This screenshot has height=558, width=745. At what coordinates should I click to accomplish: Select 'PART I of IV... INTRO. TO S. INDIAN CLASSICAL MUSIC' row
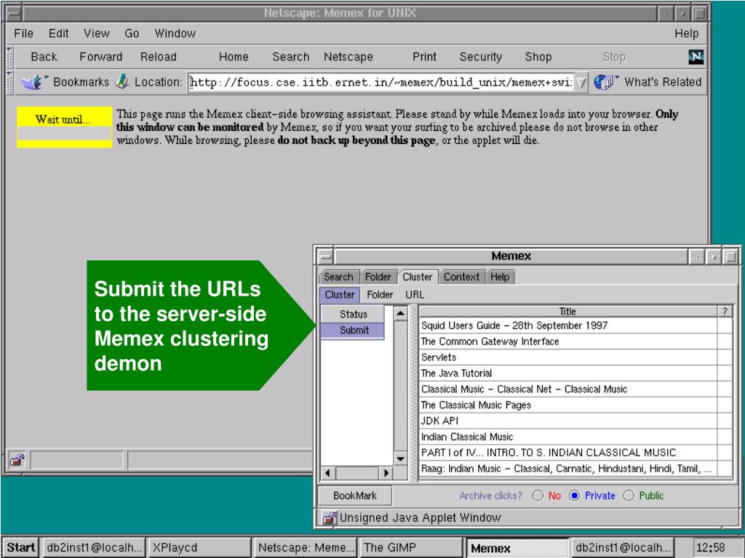567,453
